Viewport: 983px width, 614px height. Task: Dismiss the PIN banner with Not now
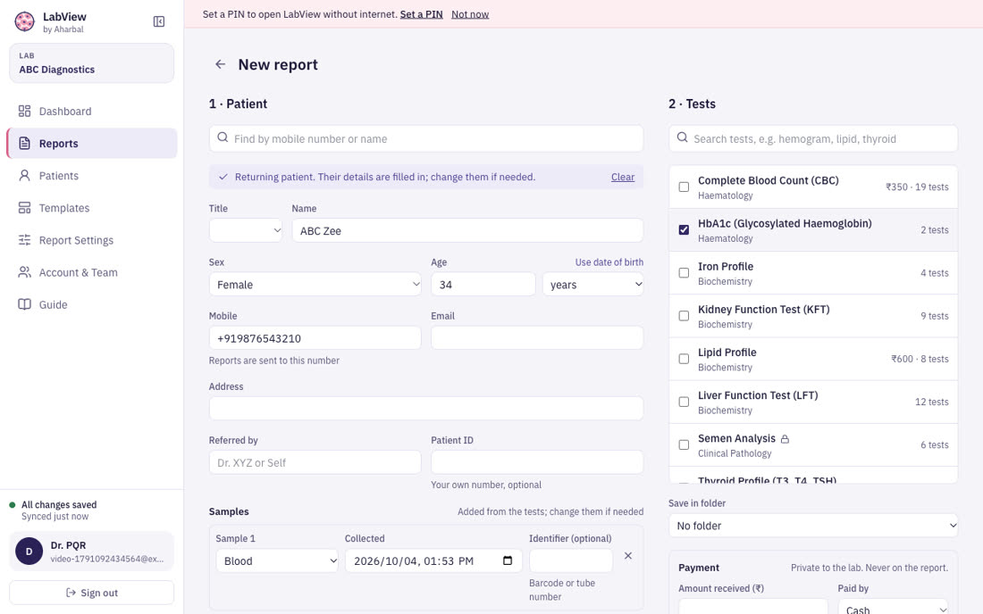[x=470, y=13]
